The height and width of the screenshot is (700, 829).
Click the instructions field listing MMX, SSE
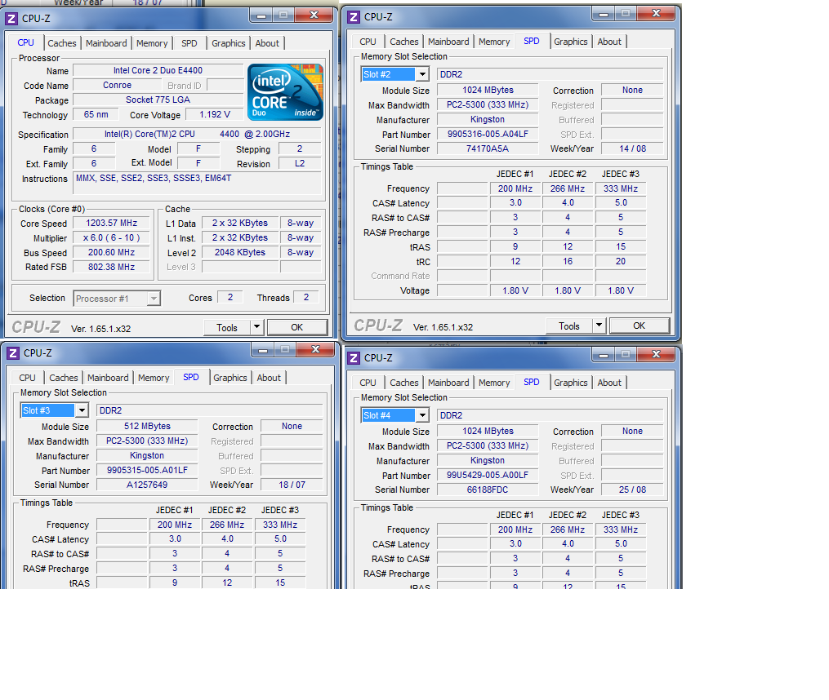(197, 184)
